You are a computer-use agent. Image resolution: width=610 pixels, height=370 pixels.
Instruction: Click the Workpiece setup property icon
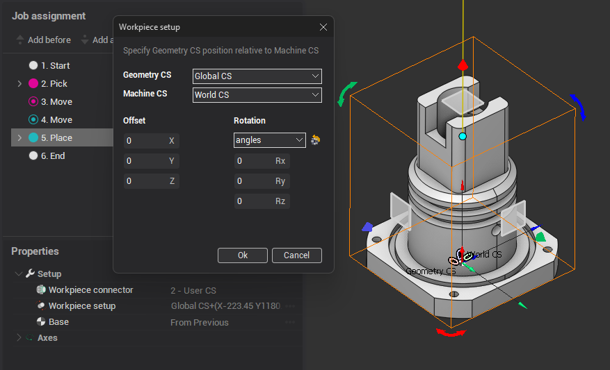(41, 306)
